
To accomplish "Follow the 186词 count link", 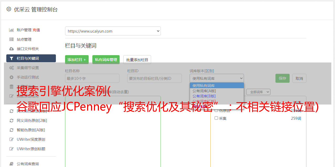I will (x=296, y=111).
